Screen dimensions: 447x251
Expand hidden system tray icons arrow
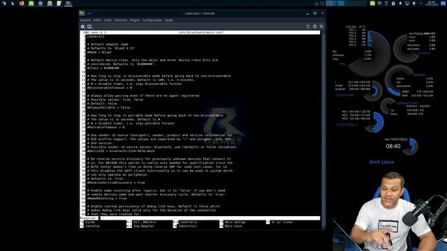click(420, 3)
